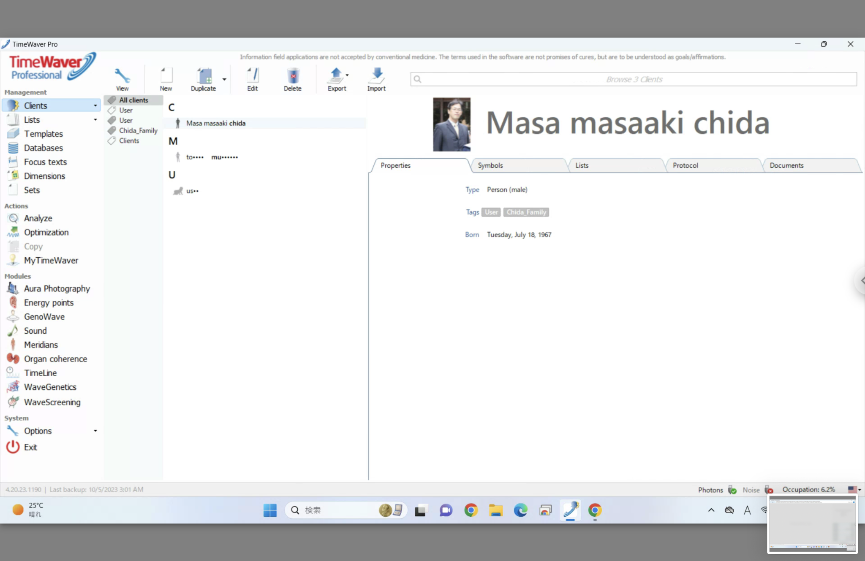Import client data
This screenshot has width=865, height=561.
point(376,79)
